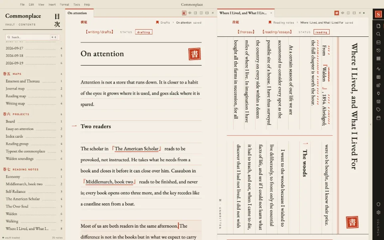The width and height of the screenshot is (384, 240).
Task: Follow the American Scholar wiki link
Action: [x=136, y=149]
